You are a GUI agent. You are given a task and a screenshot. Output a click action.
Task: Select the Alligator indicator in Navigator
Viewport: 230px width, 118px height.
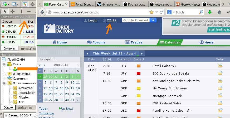coord(23,97)
